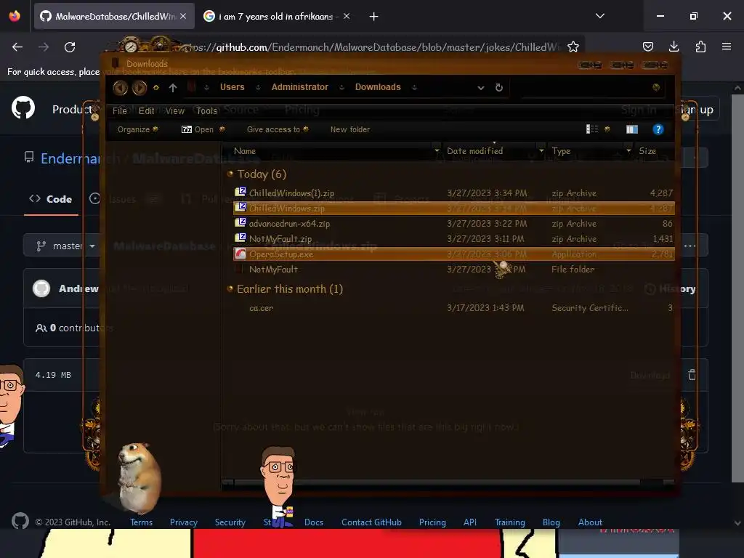Viewport: 744px width, 558px height.
Task: Change view layout with the view options icon
Action: 592,129
